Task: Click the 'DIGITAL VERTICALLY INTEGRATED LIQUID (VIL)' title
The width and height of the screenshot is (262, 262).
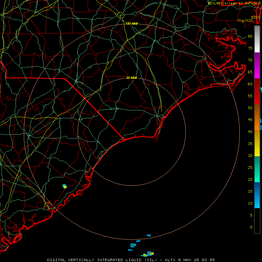Action: [x=102, y=260]
